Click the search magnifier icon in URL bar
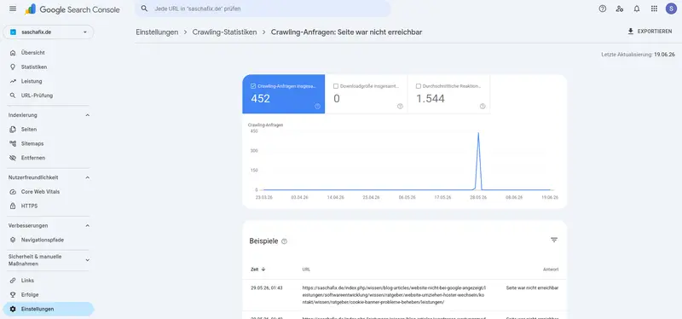Screen dimensions: 682x319 point(145,9)
